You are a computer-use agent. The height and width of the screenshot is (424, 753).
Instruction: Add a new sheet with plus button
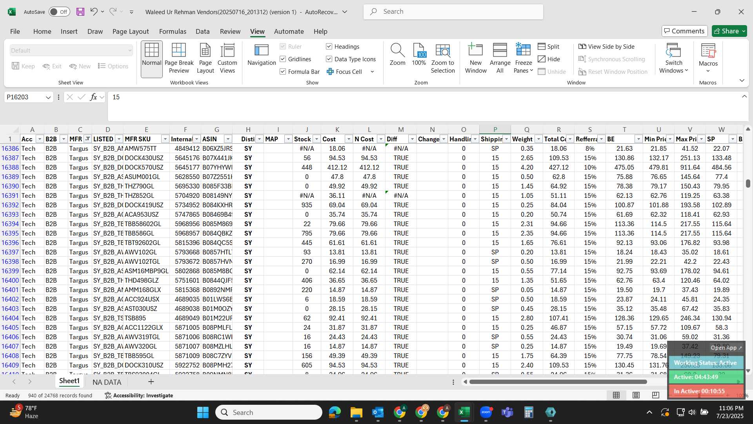[151, 382]
